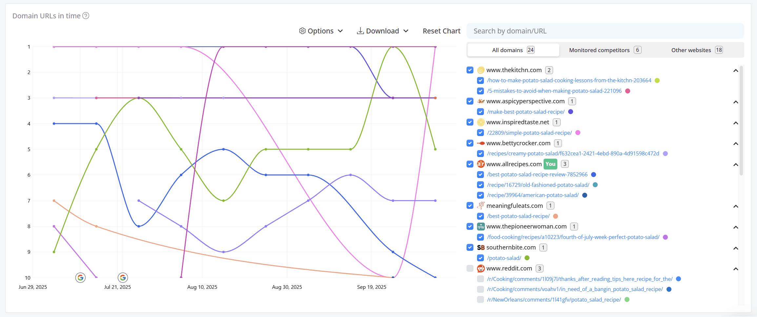Click the bettycrocker.com favicon
Image resolution: width=757 pixels, height=317 pixels.
(481, 143)
